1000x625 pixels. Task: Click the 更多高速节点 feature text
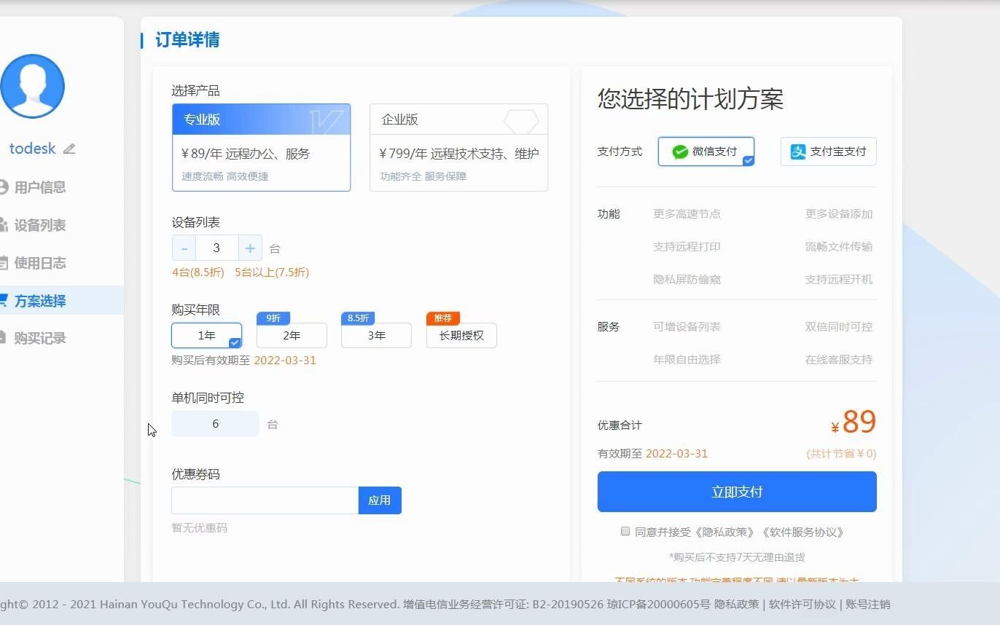point(687,214)
